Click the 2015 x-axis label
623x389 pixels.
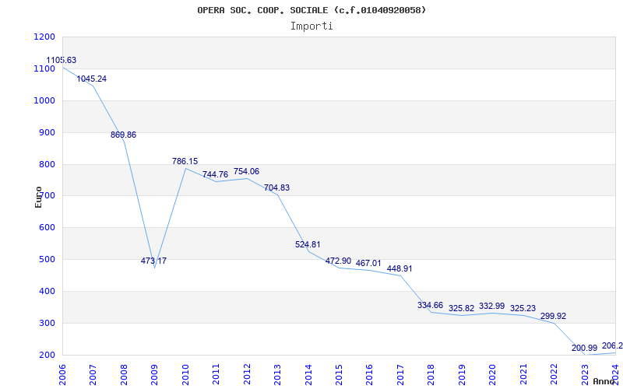[339, 373]
